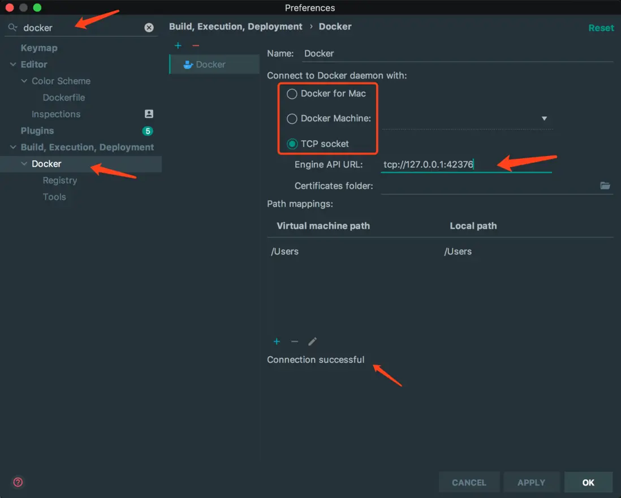The height and width of the screenshot is (498, 621).
Task: Add a new Docker configuration
Action: point(178,46)
